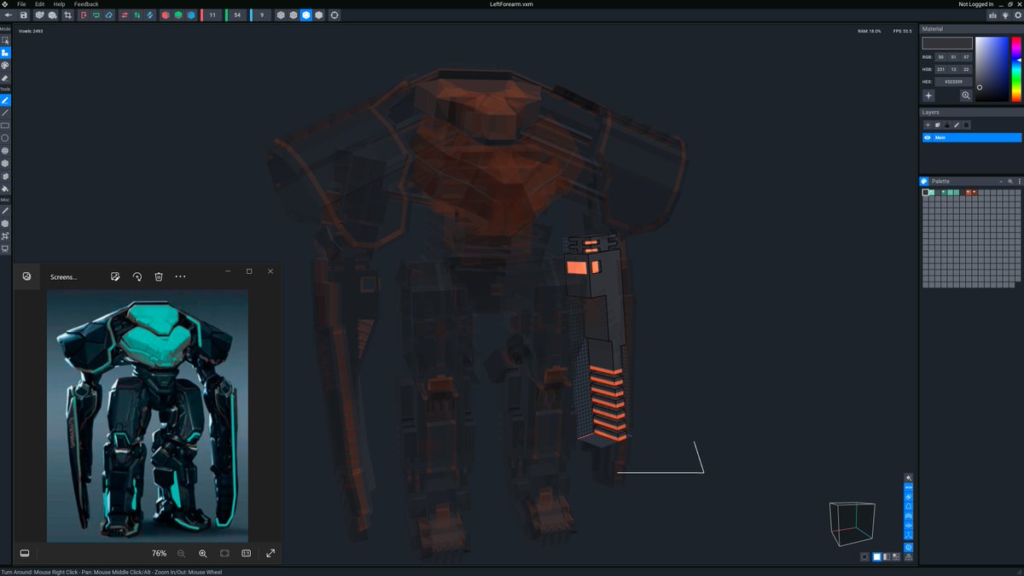The image size is (1024, 576).
Task: Select the marquee Select tool under Mode
Action: [5, 38]
